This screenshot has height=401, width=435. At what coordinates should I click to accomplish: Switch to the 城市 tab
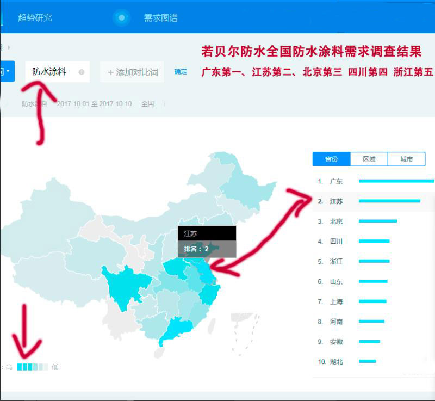[406, 159]
